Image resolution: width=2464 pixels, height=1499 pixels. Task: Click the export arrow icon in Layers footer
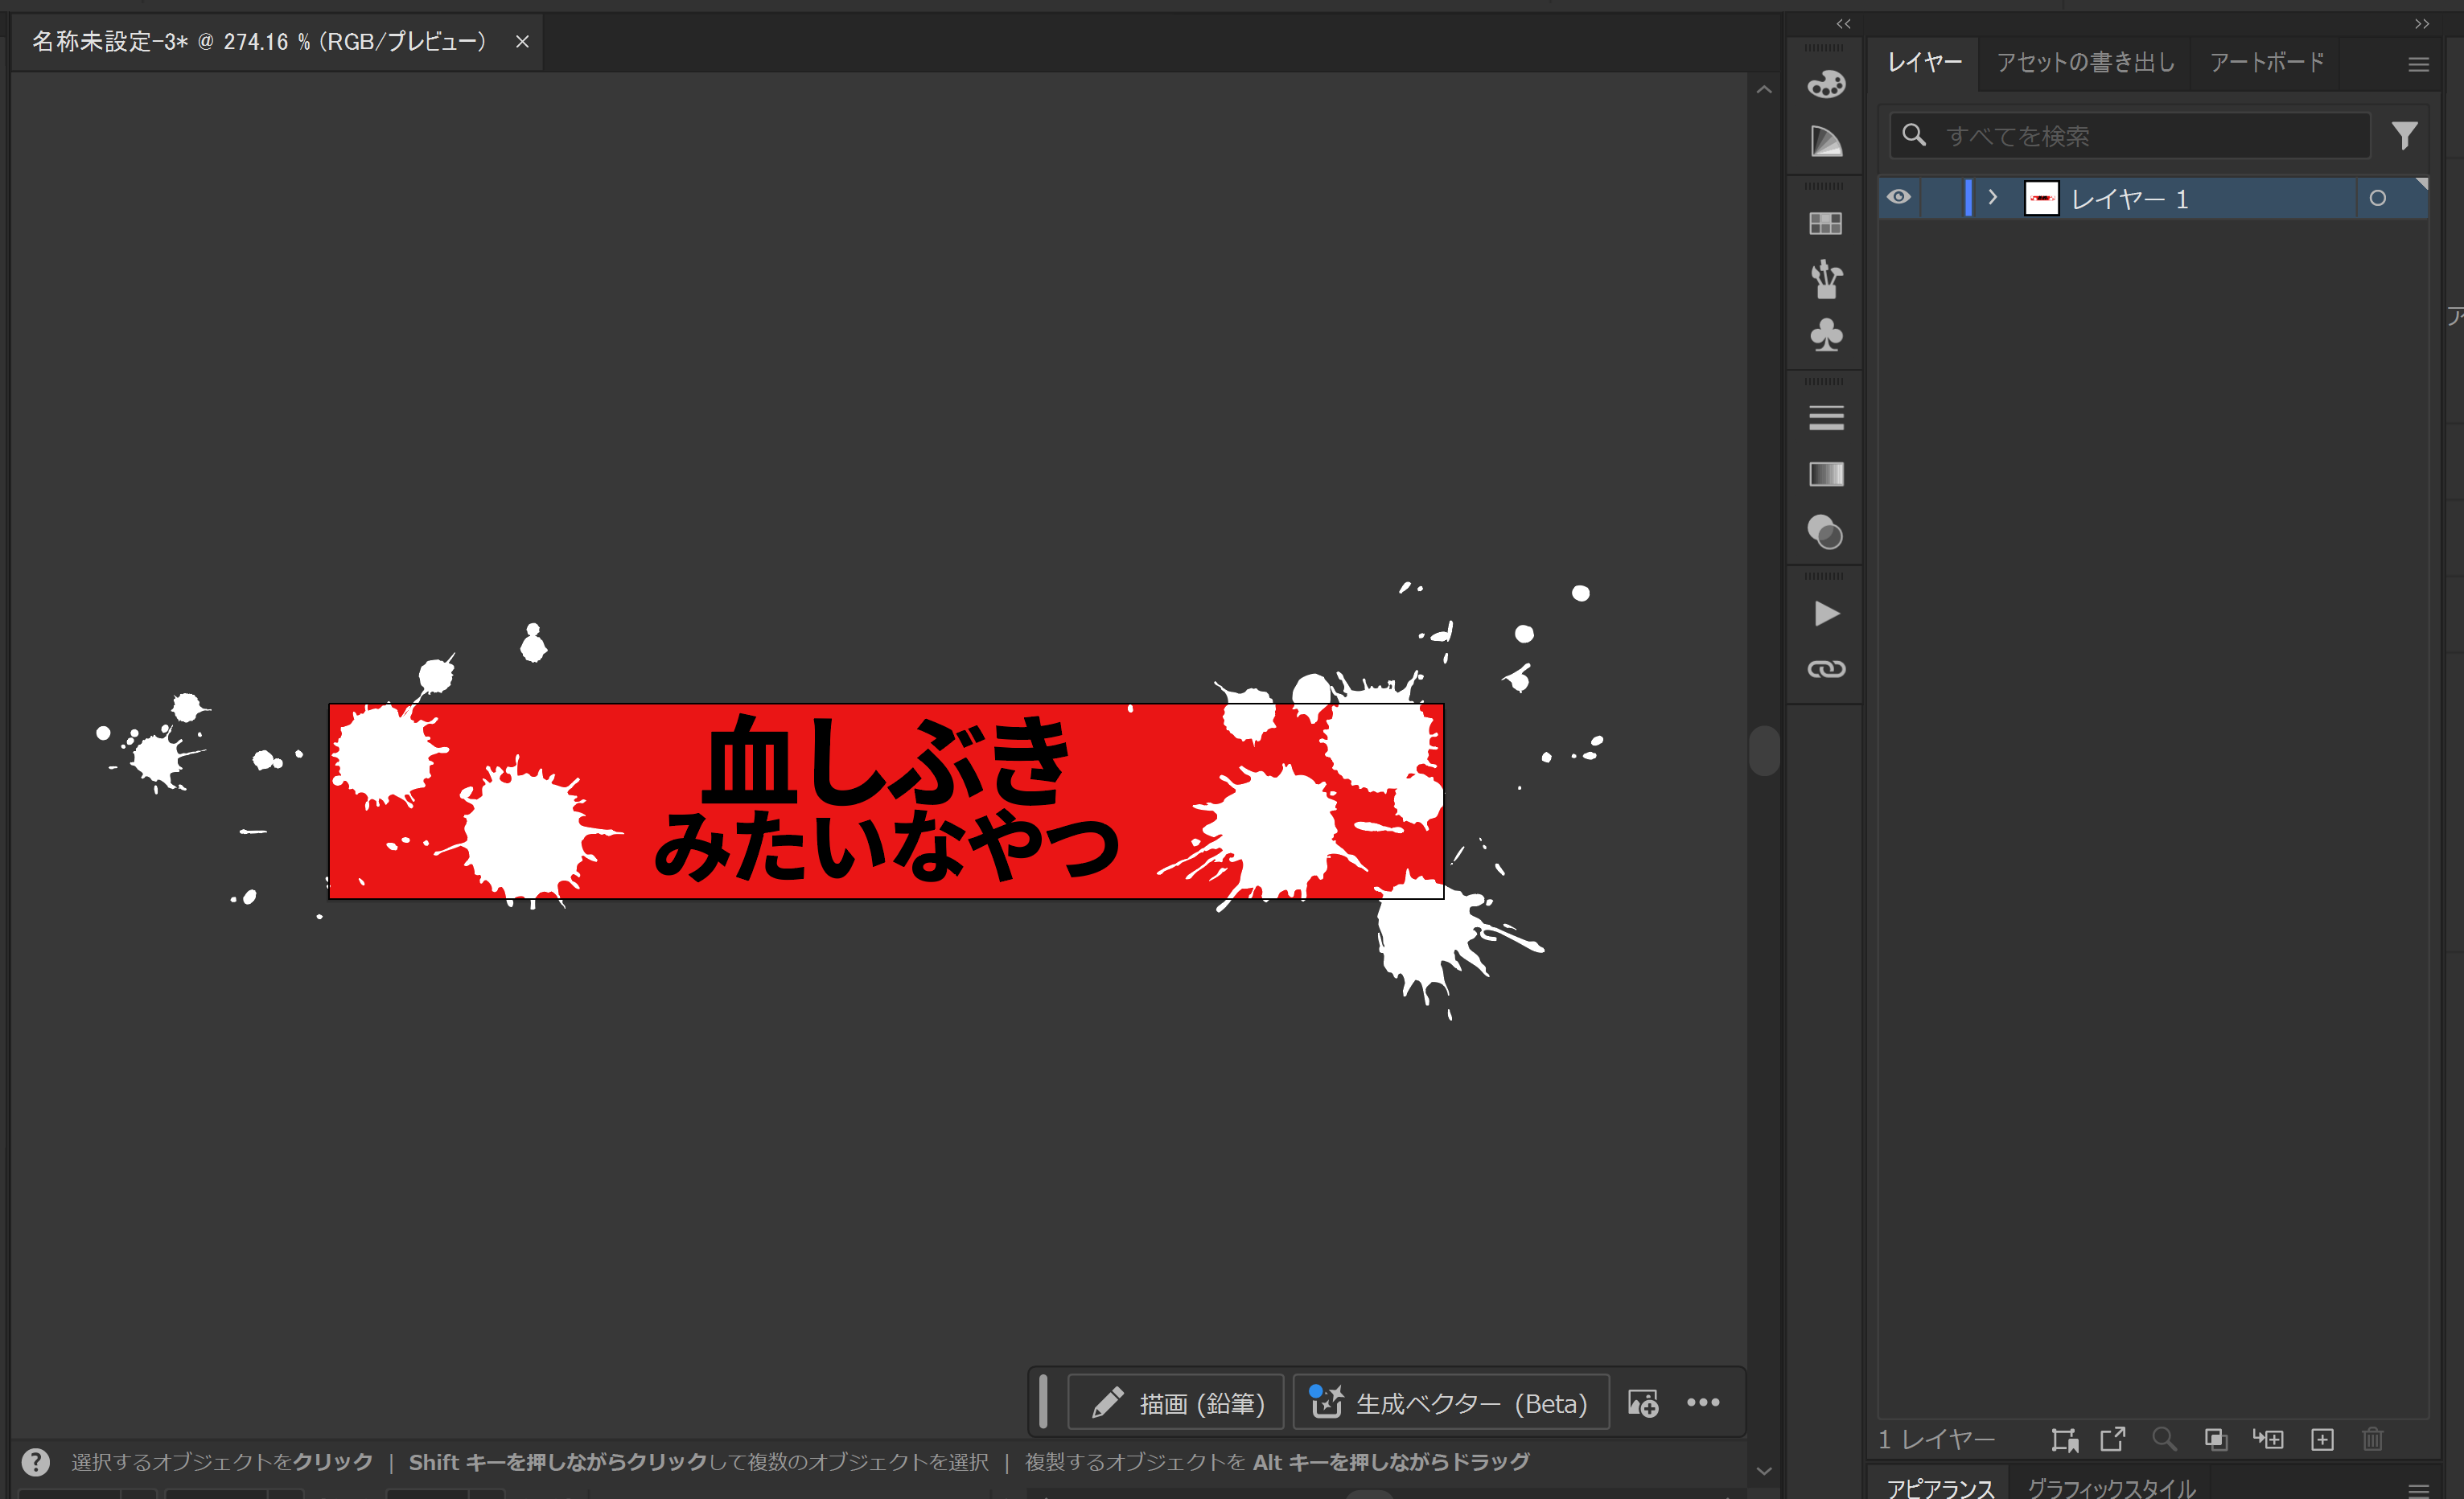point(2113,1439)
